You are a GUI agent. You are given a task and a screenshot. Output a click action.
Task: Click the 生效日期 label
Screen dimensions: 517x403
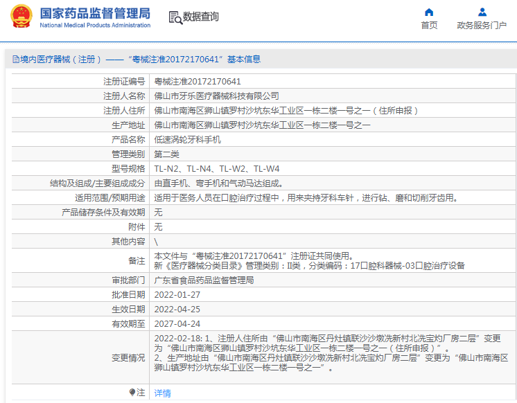[128, 309]
